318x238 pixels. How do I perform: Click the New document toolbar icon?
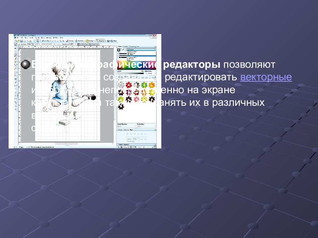click(x=16, y=41)
